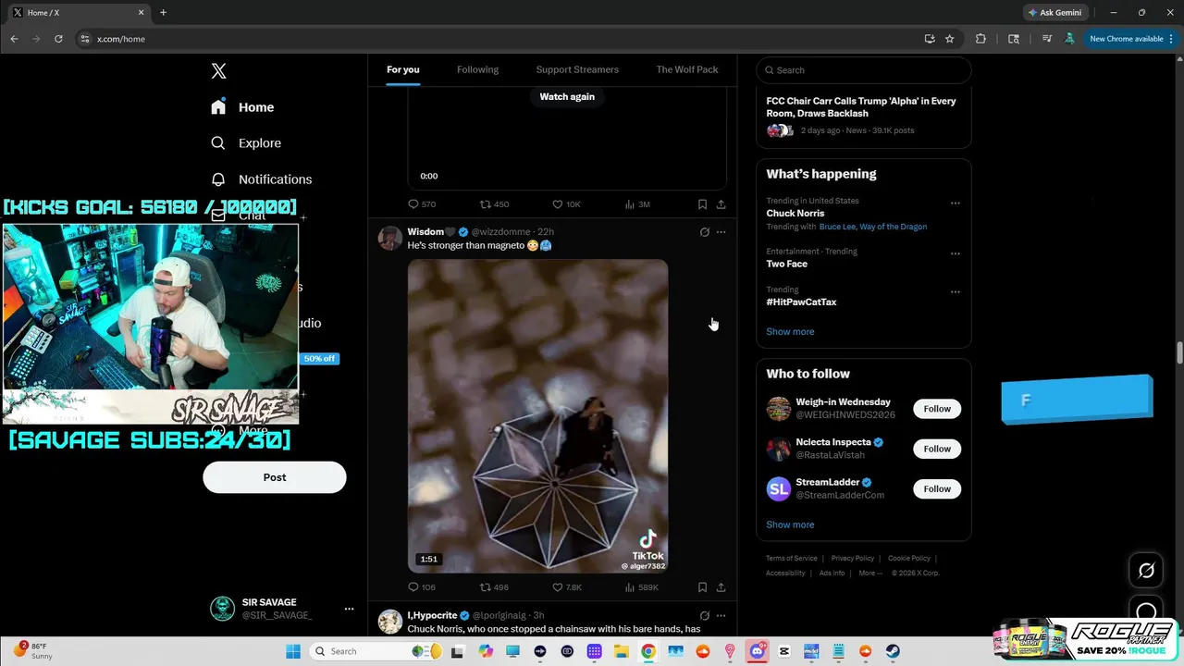Repost Wisdom's post with 496 reposts
The image size is (1184, 666).
495,587
